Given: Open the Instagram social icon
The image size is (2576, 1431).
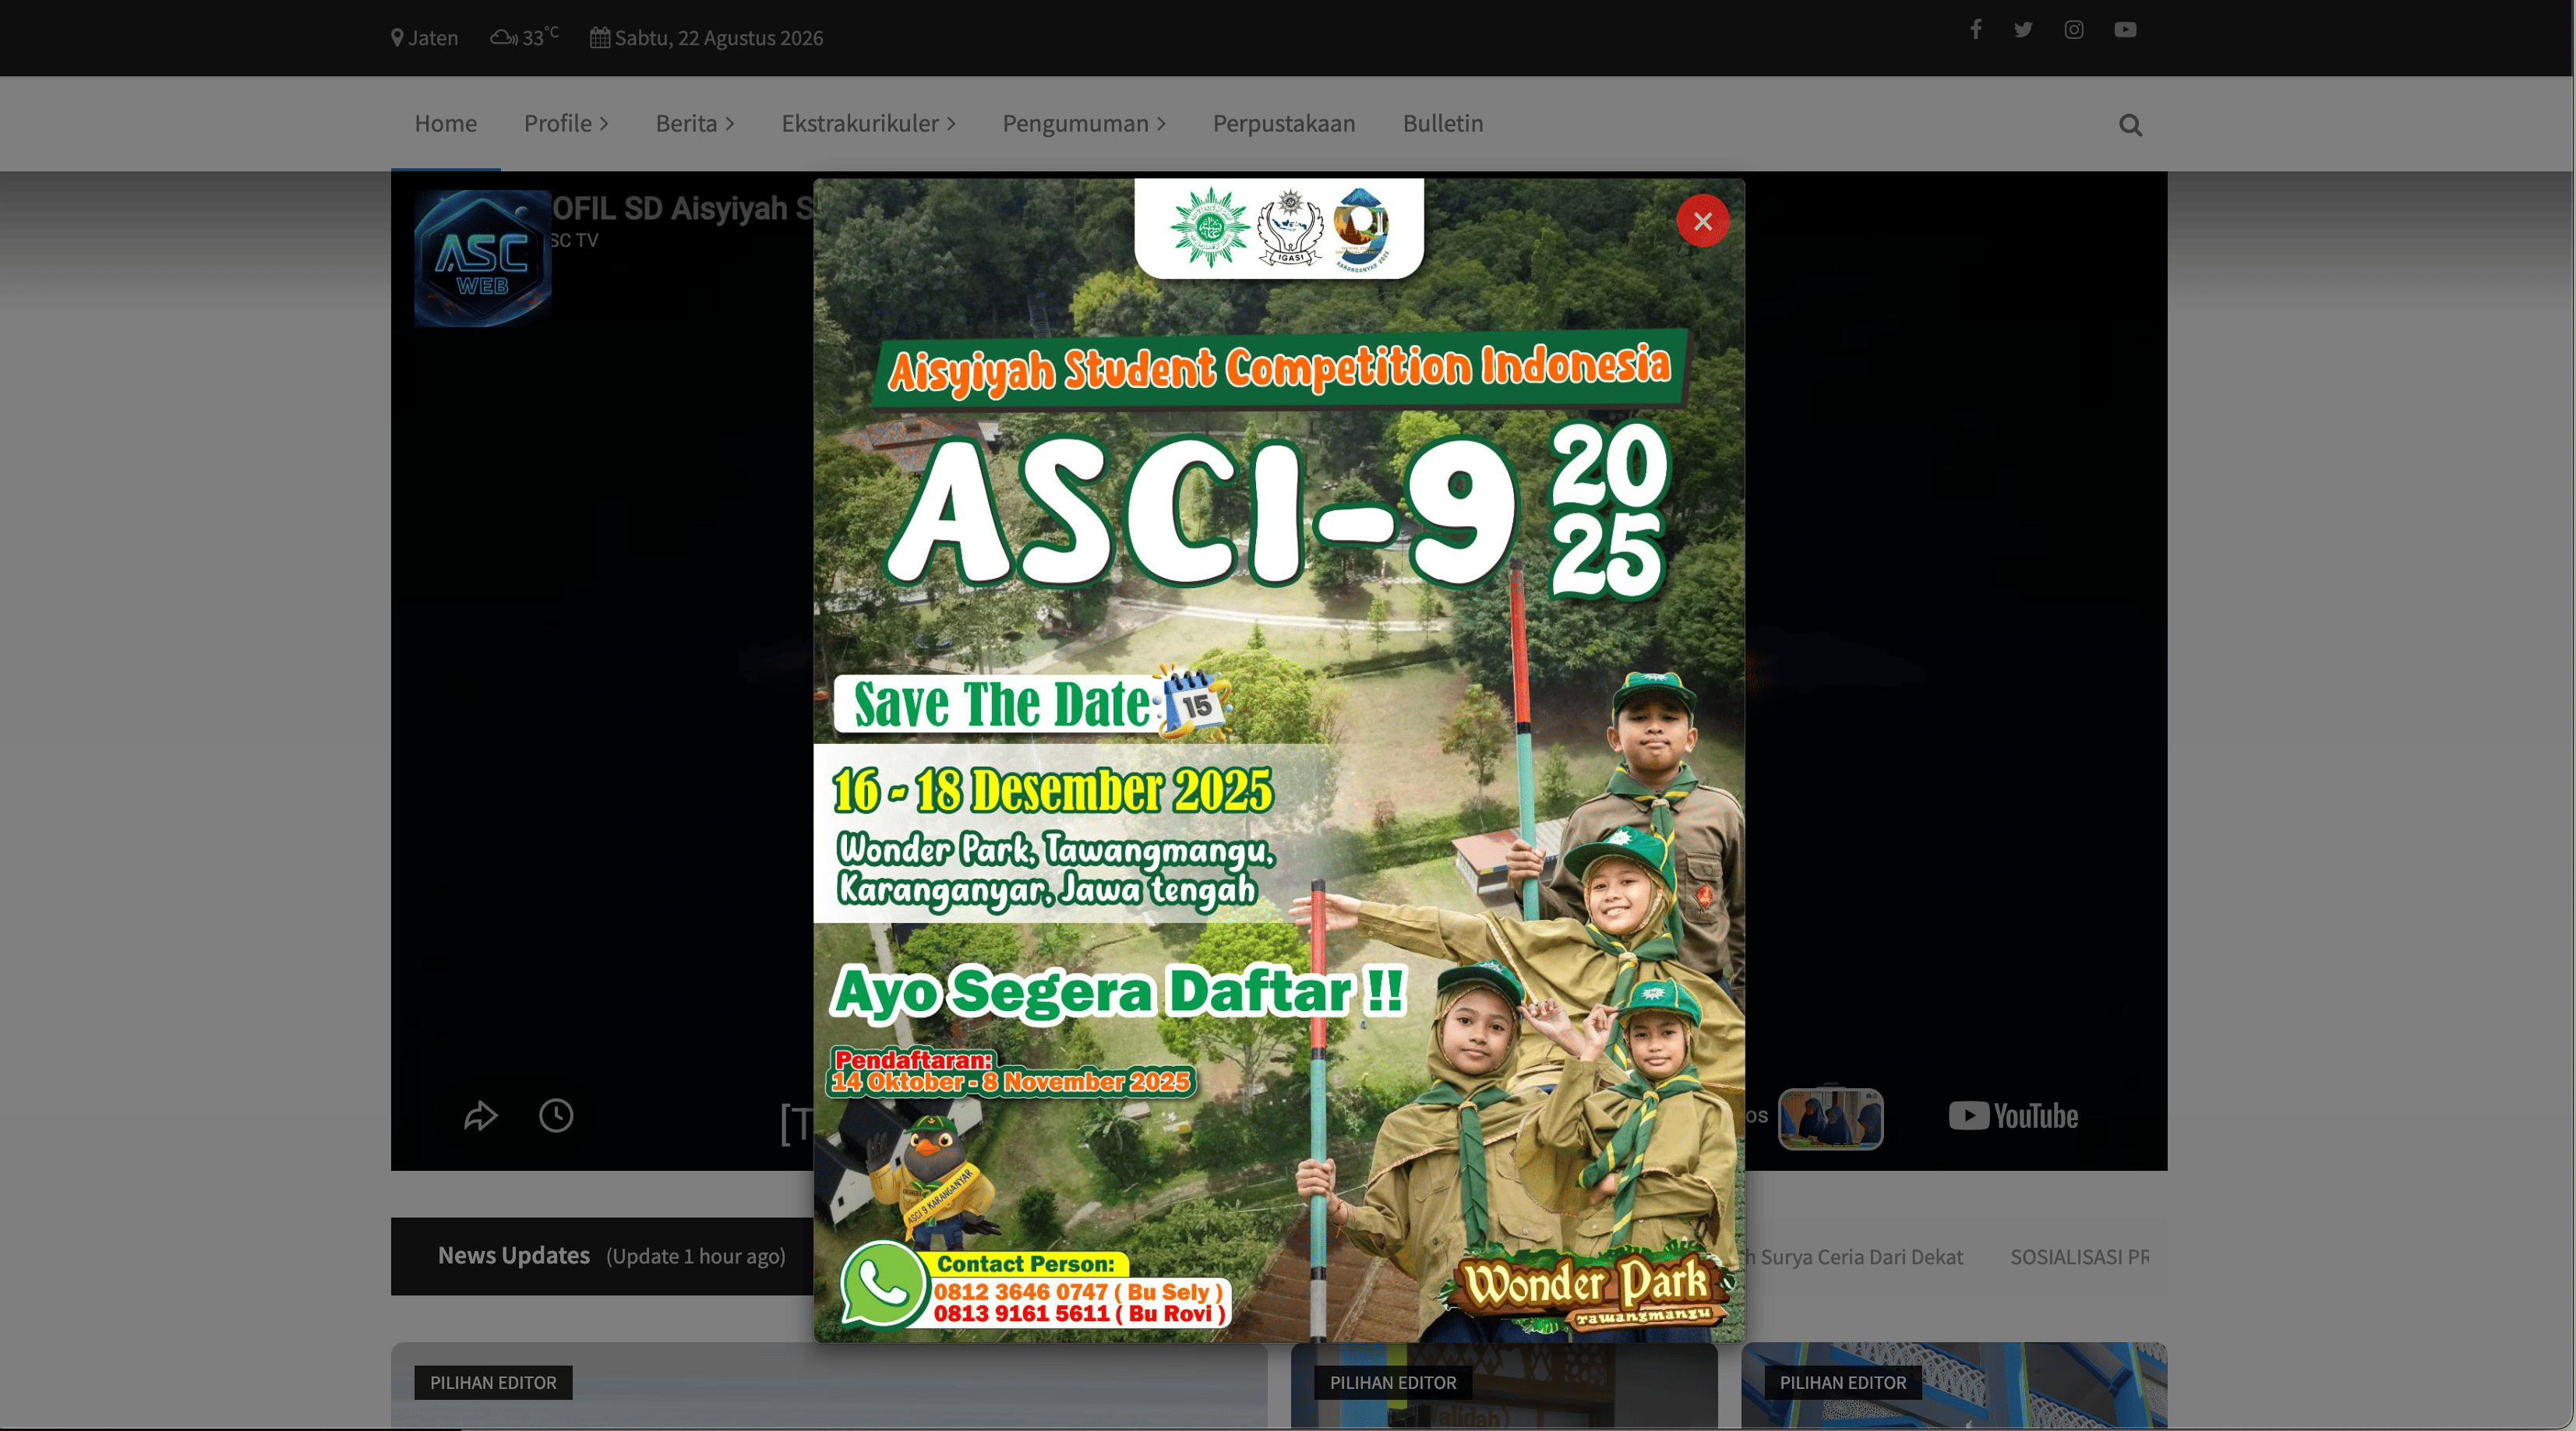Looking at the screenshot, I should click(2074, 29).
